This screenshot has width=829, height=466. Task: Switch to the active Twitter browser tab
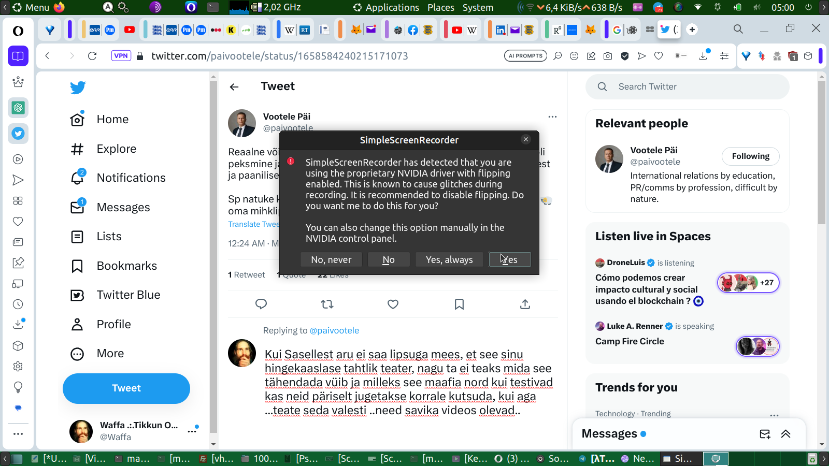click(669, 30)
